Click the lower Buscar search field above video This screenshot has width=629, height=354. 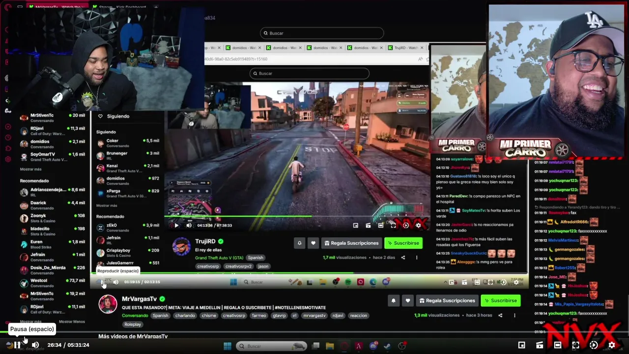[x=309, y=73]
